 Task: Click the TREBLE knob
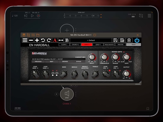95,74
